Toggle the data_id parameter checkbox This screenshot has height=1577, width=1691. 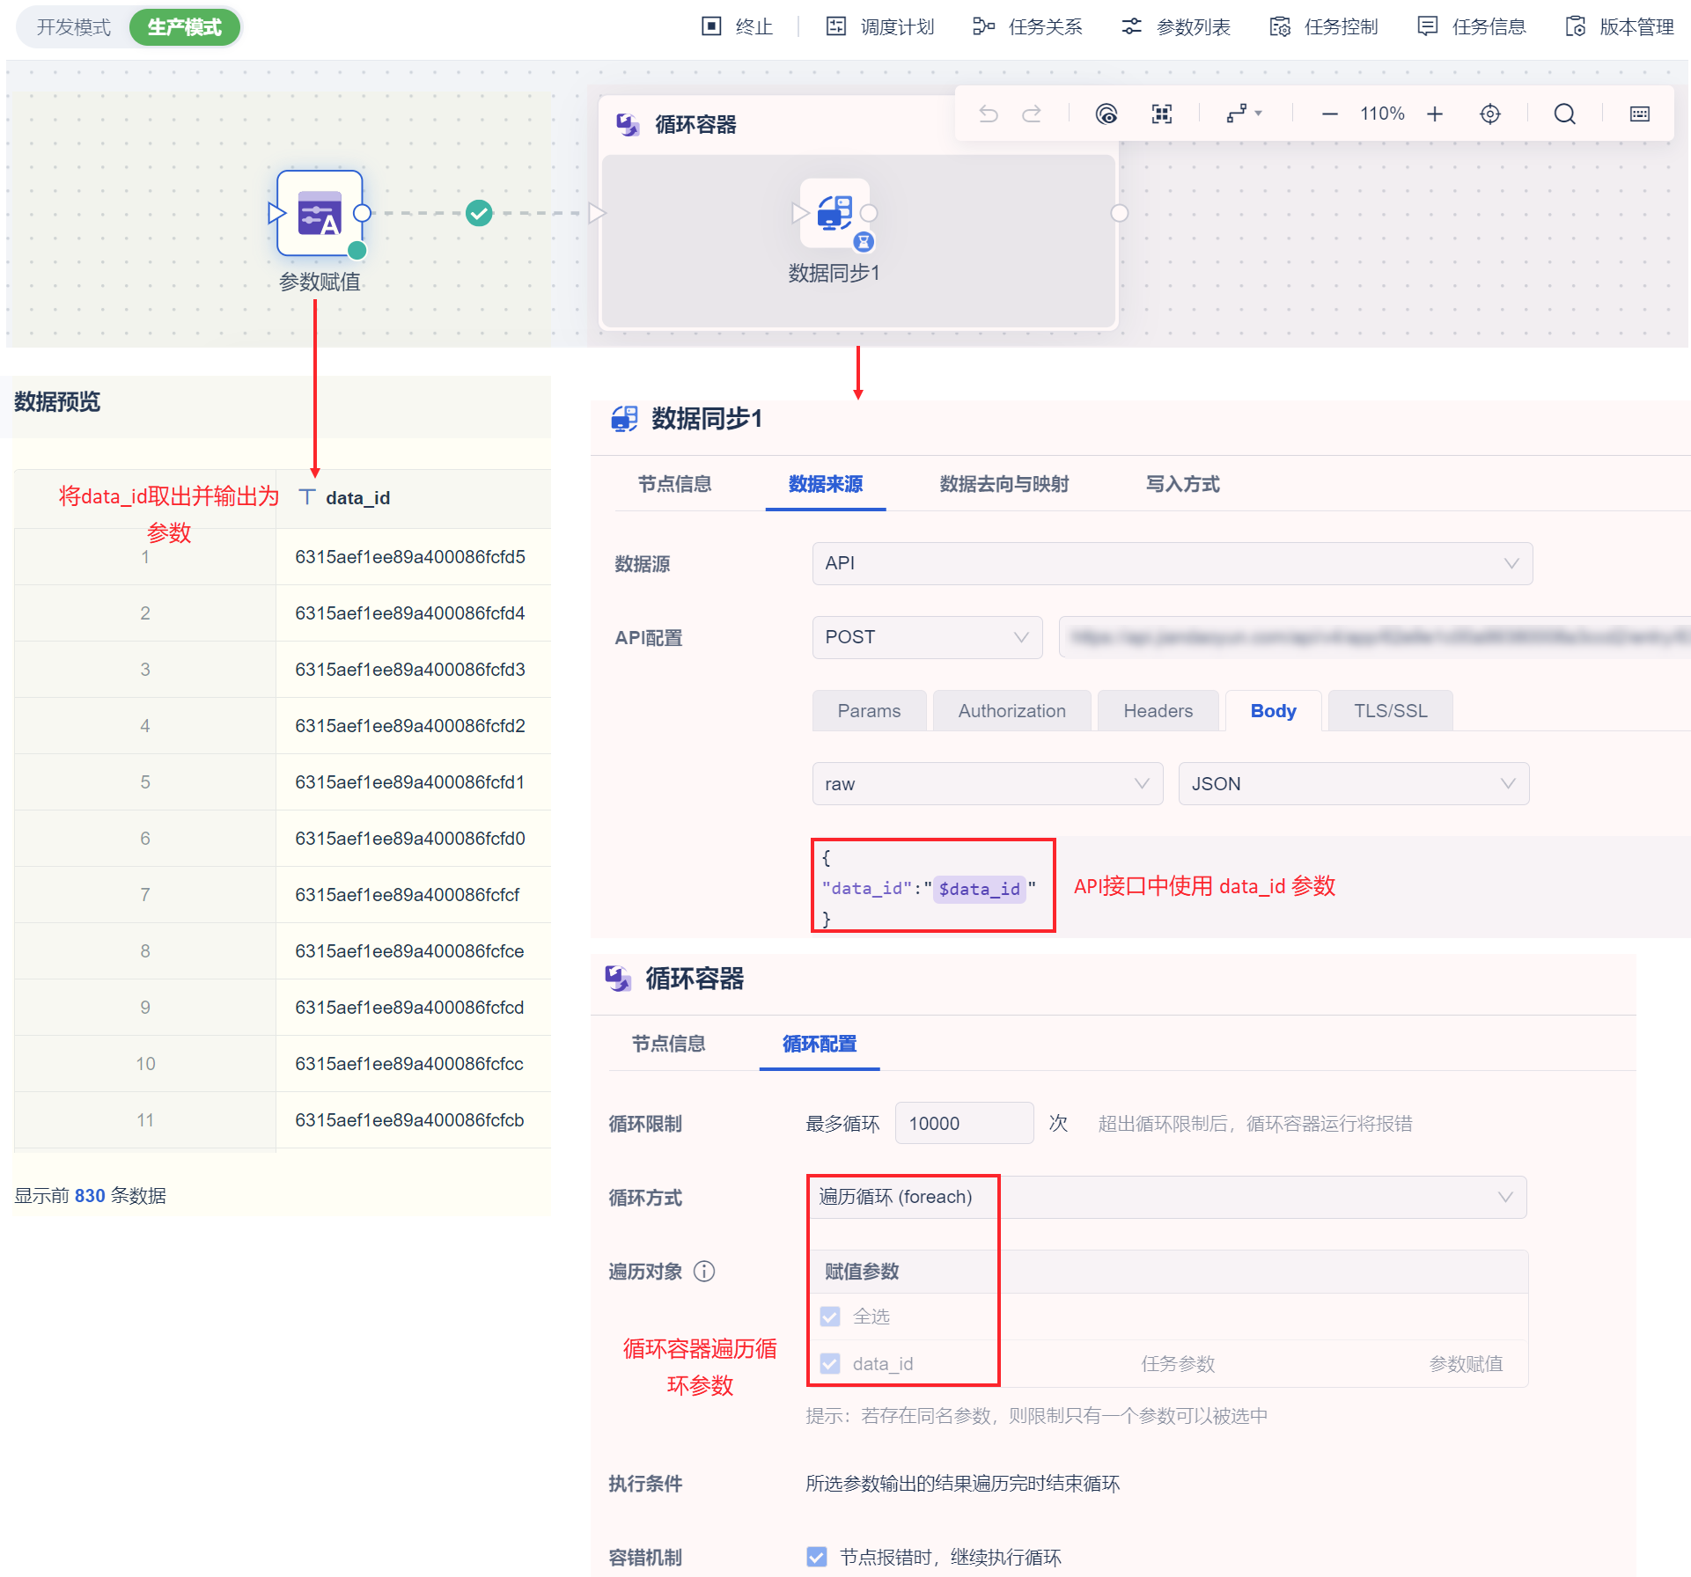(830, 1364)
